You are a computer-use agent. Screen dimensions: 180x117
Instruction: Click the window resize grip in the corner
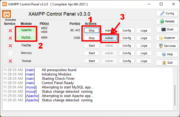(178, 115)
